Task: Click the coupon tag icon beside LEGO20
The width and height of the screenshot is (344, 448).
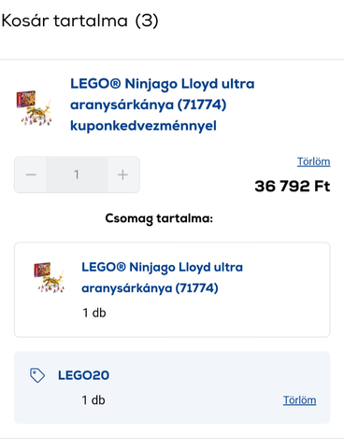Action: (37, 375)
